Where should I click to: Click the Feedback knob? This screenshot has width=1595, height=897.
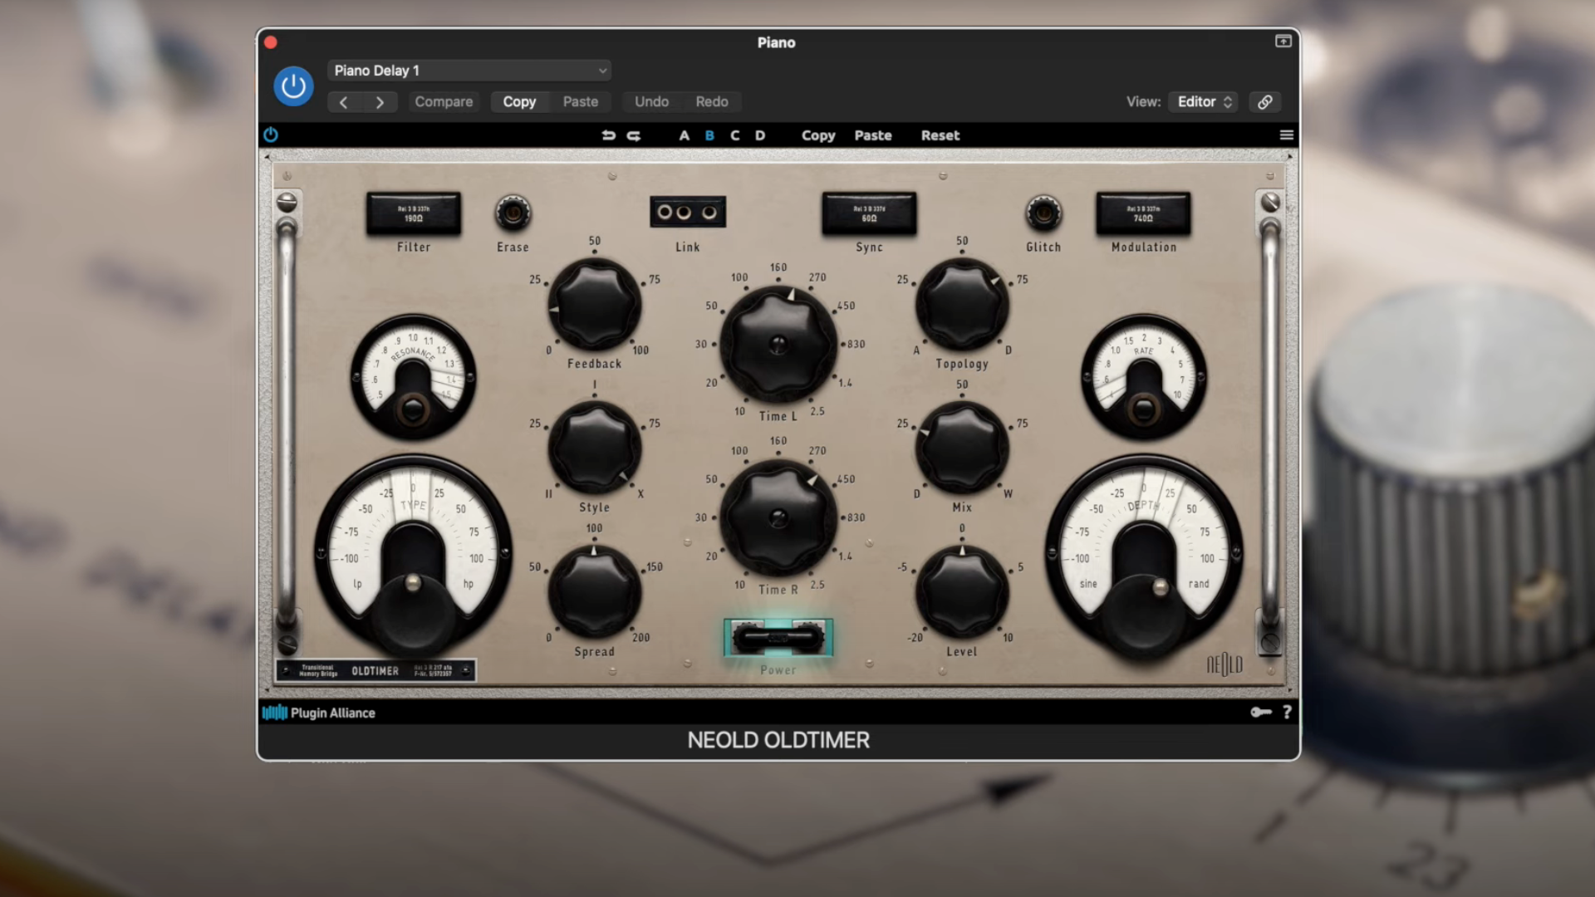pos(595,304)
